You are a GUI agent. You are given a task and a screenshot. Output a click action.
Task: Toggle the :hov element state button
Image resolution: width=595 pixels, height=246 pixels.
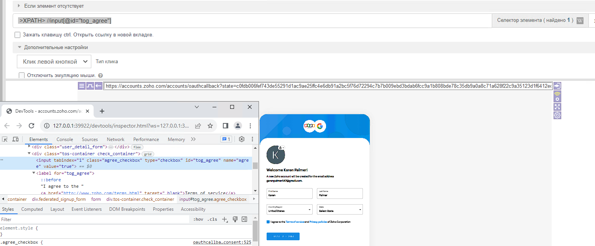[x=198, y=220]
